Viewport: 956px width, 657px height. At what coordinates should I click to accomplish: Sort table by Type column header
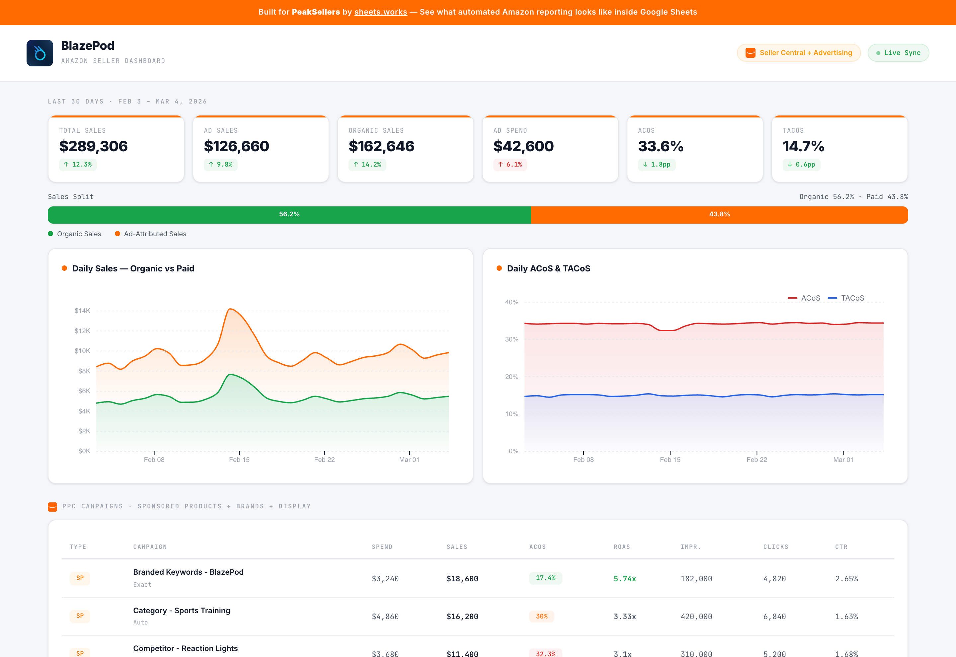(x=78, y=547)
